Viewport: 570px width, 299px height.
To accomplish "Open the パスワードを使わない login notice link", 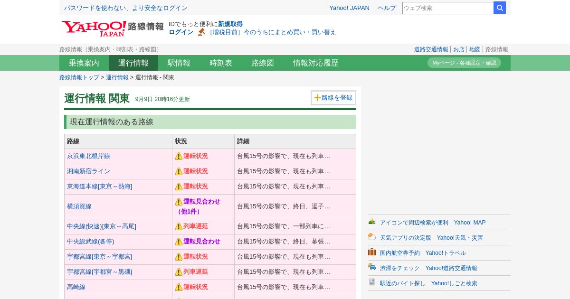I will pyautogui.click(x=126, y=8).
